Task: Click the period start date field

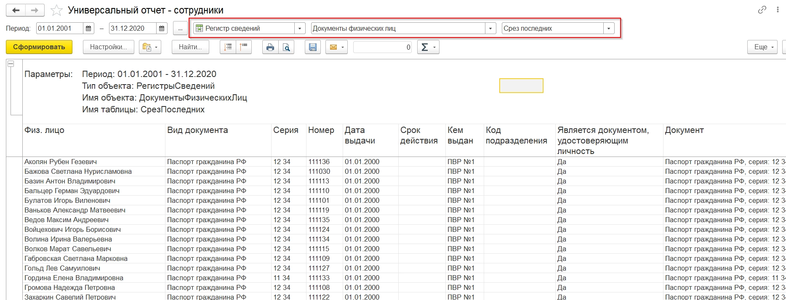Action: (60, 29)
